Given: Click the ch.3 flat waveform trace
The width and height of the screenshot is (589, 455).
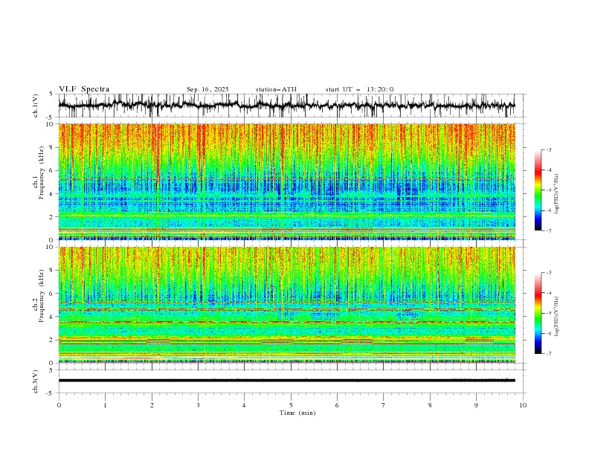Looking at the screenshot, I should (x=286, y=381).
